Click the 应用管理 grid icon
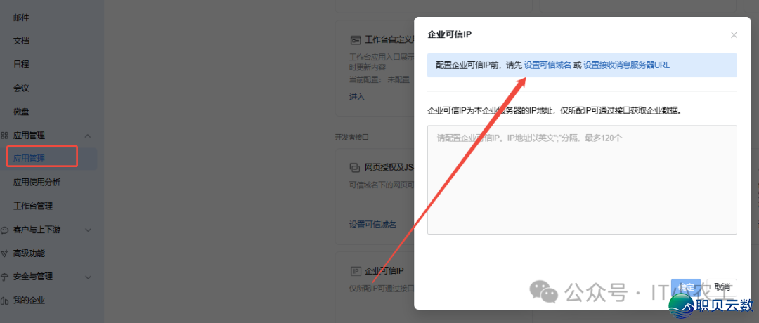 click(4, 136)
